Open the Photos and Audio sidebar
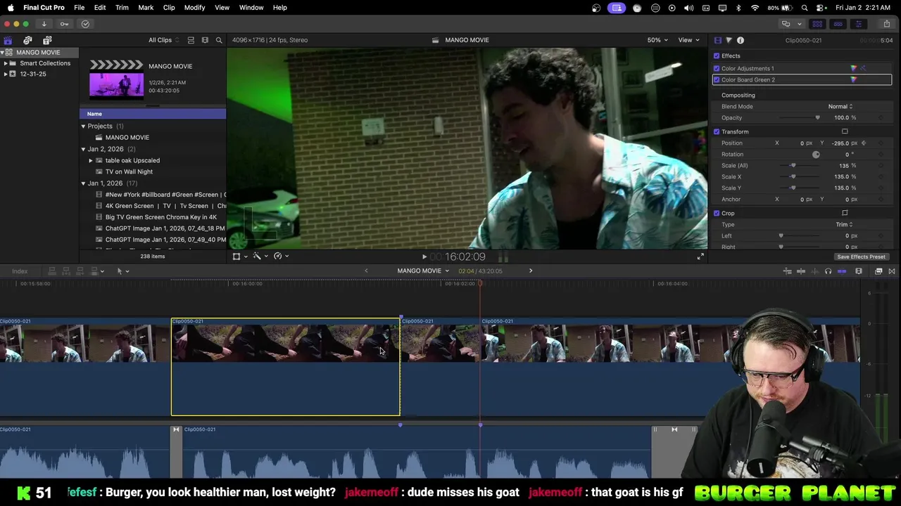Image resolution: width=901 pixels, height=506 pixels. pos(27,40)
